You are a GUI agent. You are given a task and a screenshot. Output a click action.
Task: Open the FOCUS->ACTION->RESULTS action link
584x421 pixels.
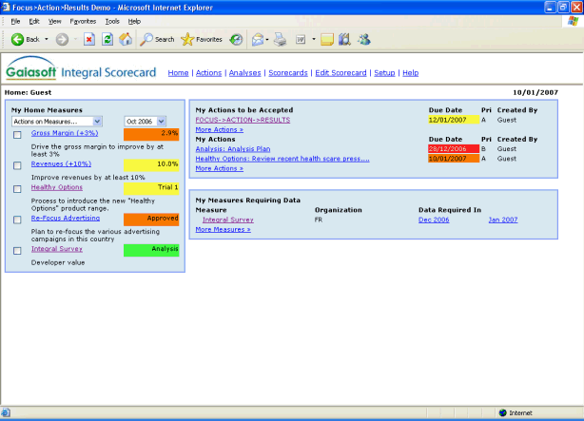[x=243, y=120]
